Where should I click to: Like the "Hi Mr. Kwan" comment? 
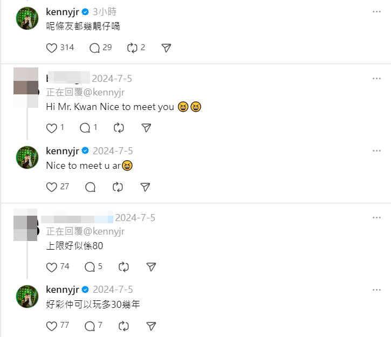coord(52,128)
